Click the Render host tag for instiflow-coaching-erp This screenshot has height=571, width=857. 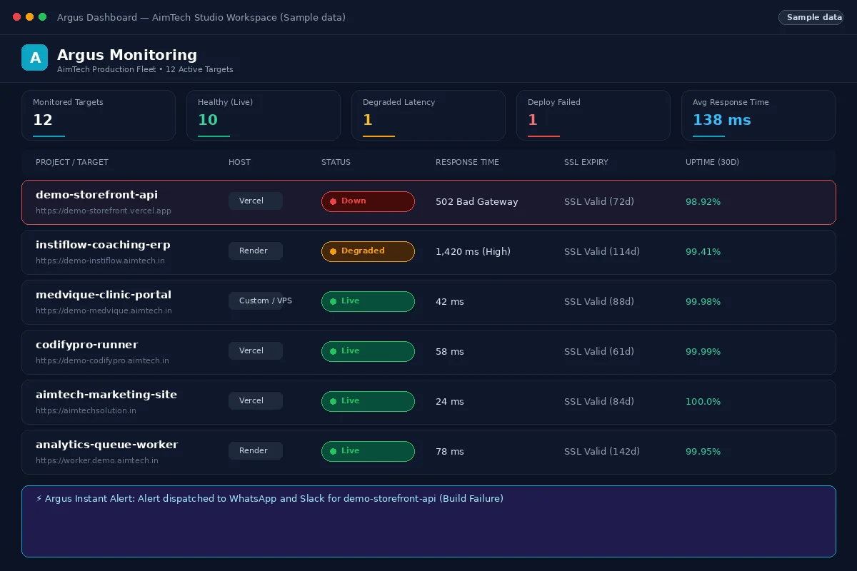click(x=256, y=251)
